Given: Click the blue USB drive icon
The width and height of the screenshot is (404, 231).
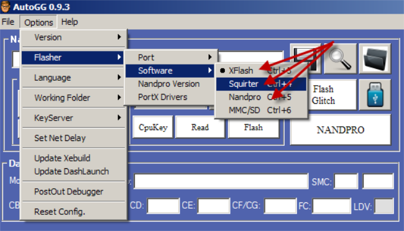Looking at the screenshot, I should [x=375, y=94].
